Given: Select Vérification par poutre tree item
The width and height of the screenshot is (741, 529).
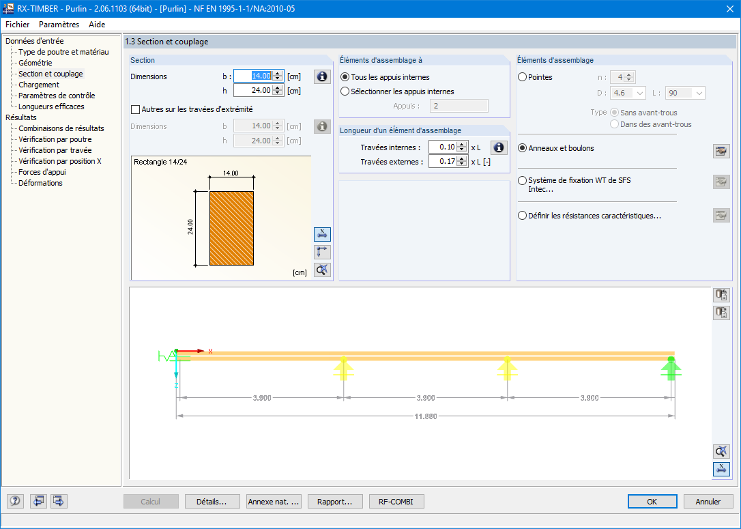Looking at the screenshot, I should click(x=55, y=139).
